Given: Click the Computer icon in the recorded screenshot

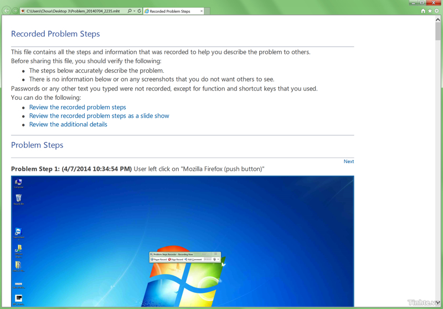Looking at the screenshot, I should click(x=18, y=183).
